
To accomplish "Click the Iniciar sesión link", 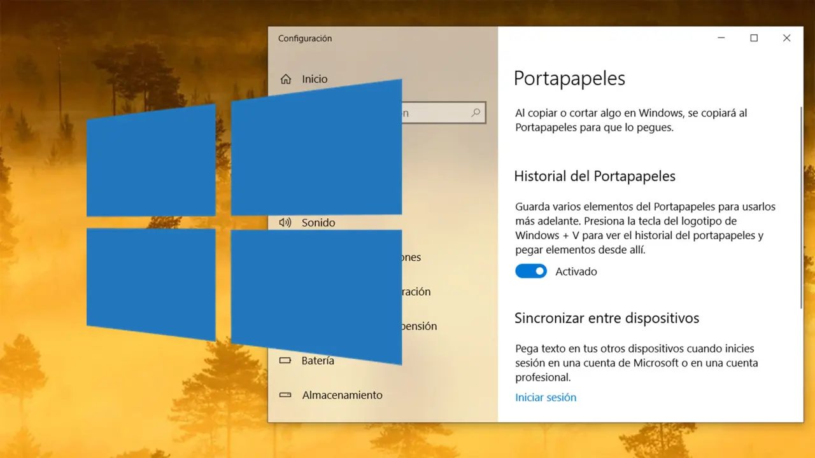I will pyautogui.click(x=546, y=398).
